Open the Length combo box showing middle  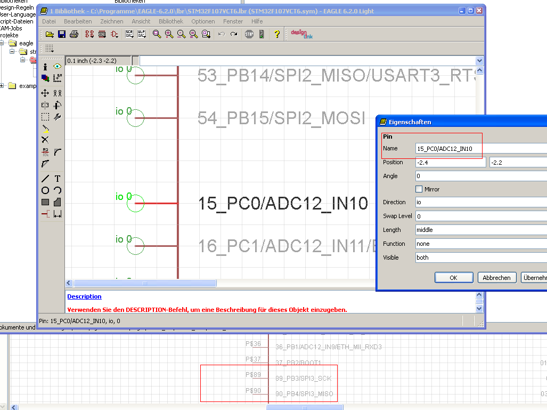481,230
